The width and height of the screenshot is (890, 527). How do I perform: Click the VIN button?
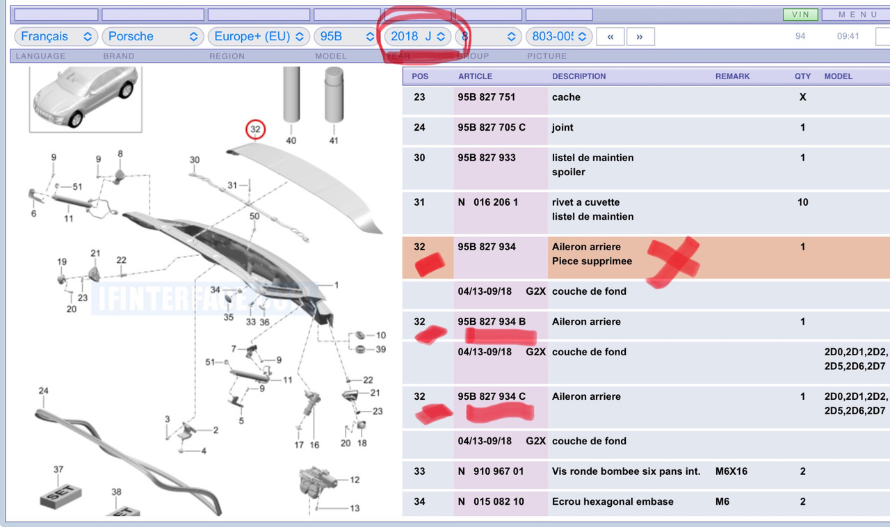click(800, 15)
